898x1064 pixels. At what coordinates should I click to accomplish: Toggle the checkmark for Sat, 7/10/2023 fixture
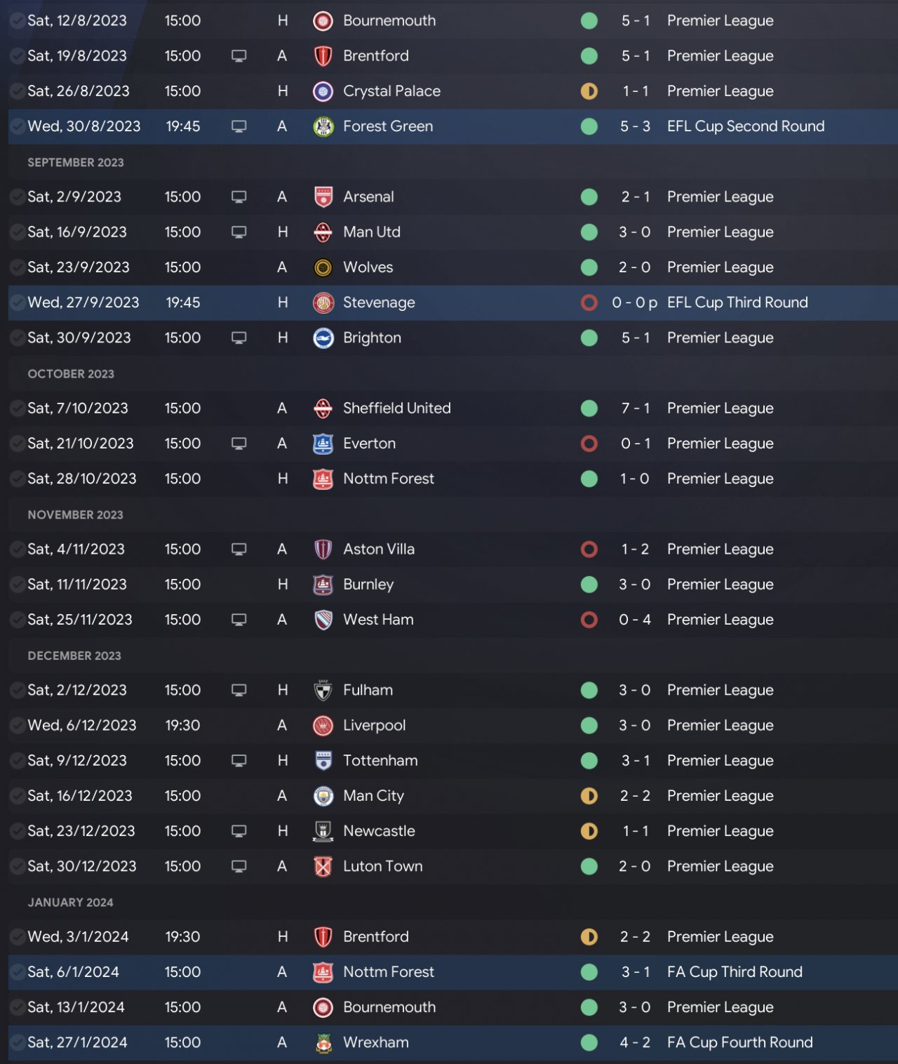tap(17, 408)
